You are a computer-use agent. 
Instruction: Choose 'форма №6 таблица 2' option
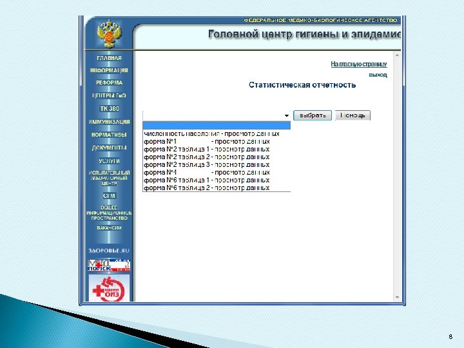coord(217,188)
